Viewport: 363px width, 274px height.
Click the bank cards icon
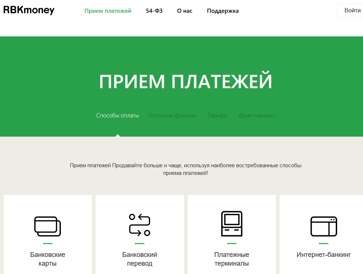(x=47, y=226)
